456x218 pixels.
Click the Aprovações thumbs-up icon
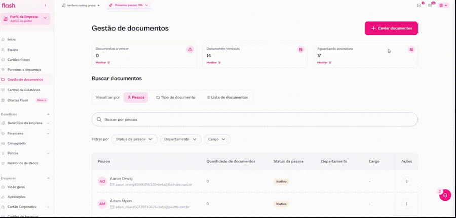tap(3, 197)
